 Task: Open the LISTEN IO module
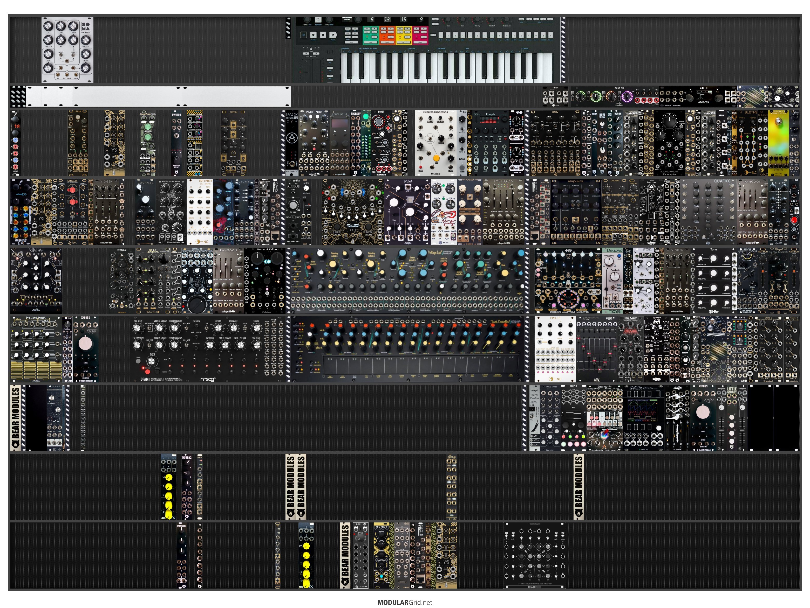(516, 143)
